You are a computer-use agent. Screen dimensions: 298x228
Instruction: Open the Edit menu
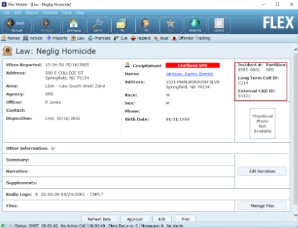coord(18,13)
